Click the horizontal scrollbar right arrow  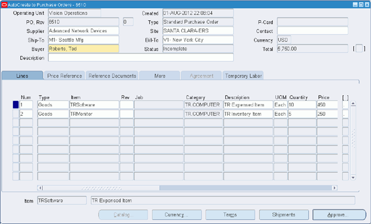(x=334, y=188)
